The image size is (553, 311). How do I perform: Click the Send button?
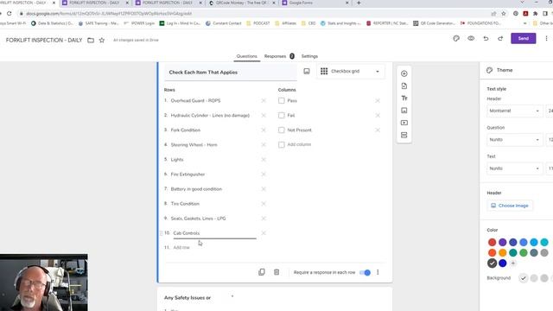click(x=524, y=38)
